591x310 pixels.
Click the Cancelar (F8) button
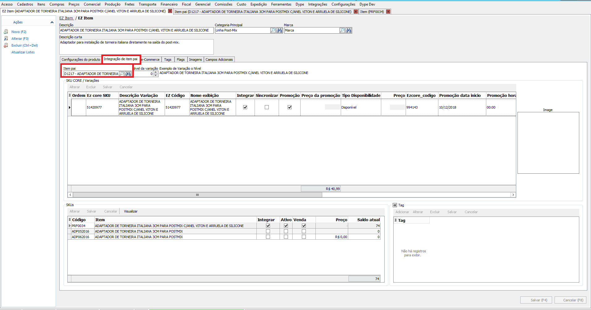click(570, 300)
